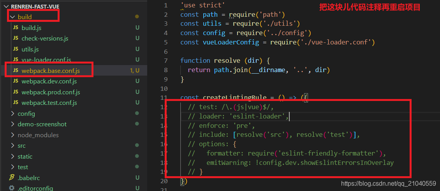
Task: Open check-versions.js file
Action: pos(45,39)
